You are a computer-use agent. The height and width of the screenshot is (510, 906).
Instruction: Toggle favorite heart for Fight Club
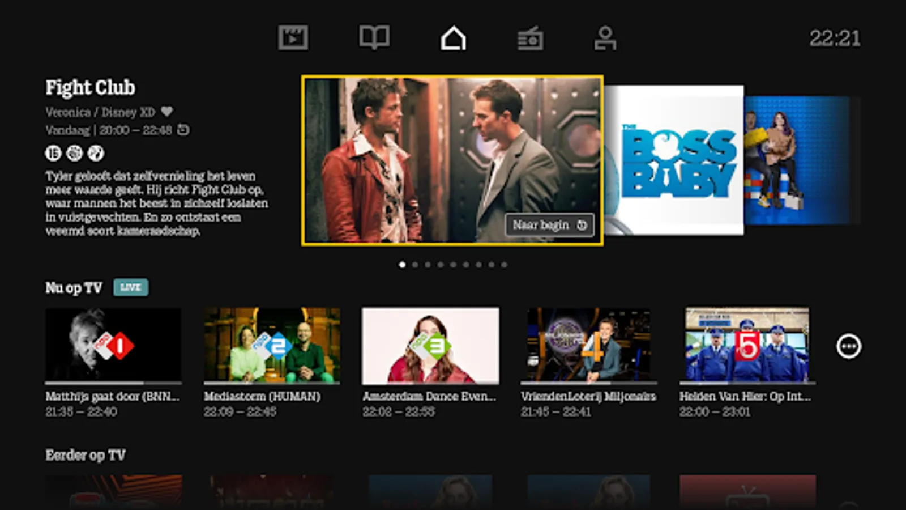pyautogui.click(x=166, y=112)
